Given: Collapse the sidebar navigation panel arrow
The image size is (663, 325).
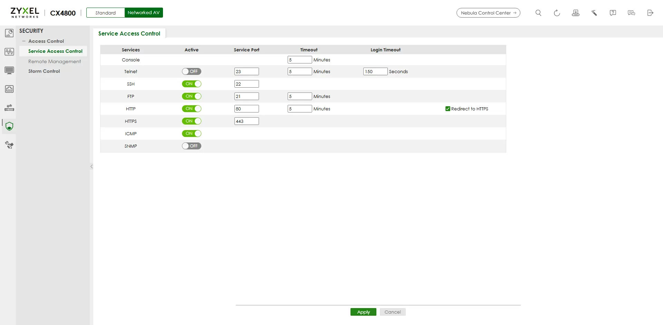Looking at the screenshot, I should click(92, 166).
